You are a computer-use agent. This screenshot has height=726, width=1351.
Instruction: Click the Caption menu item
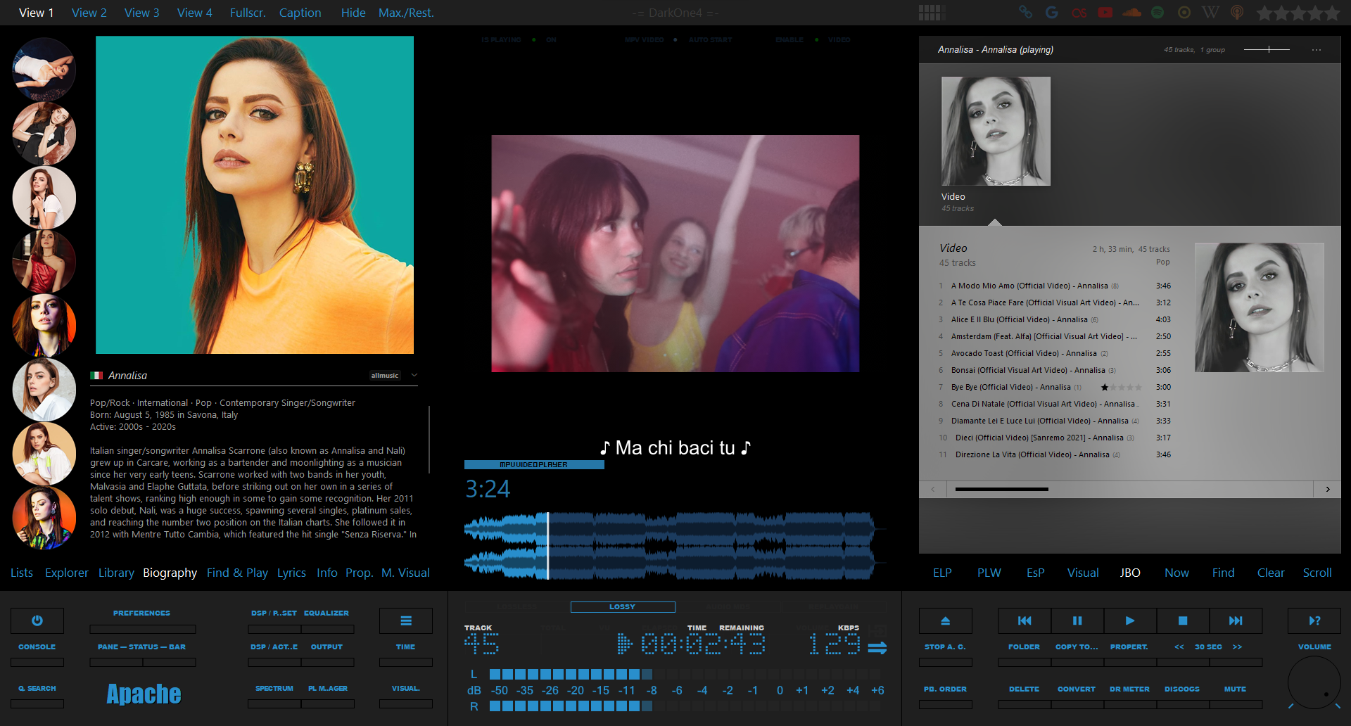pos(300,13)
